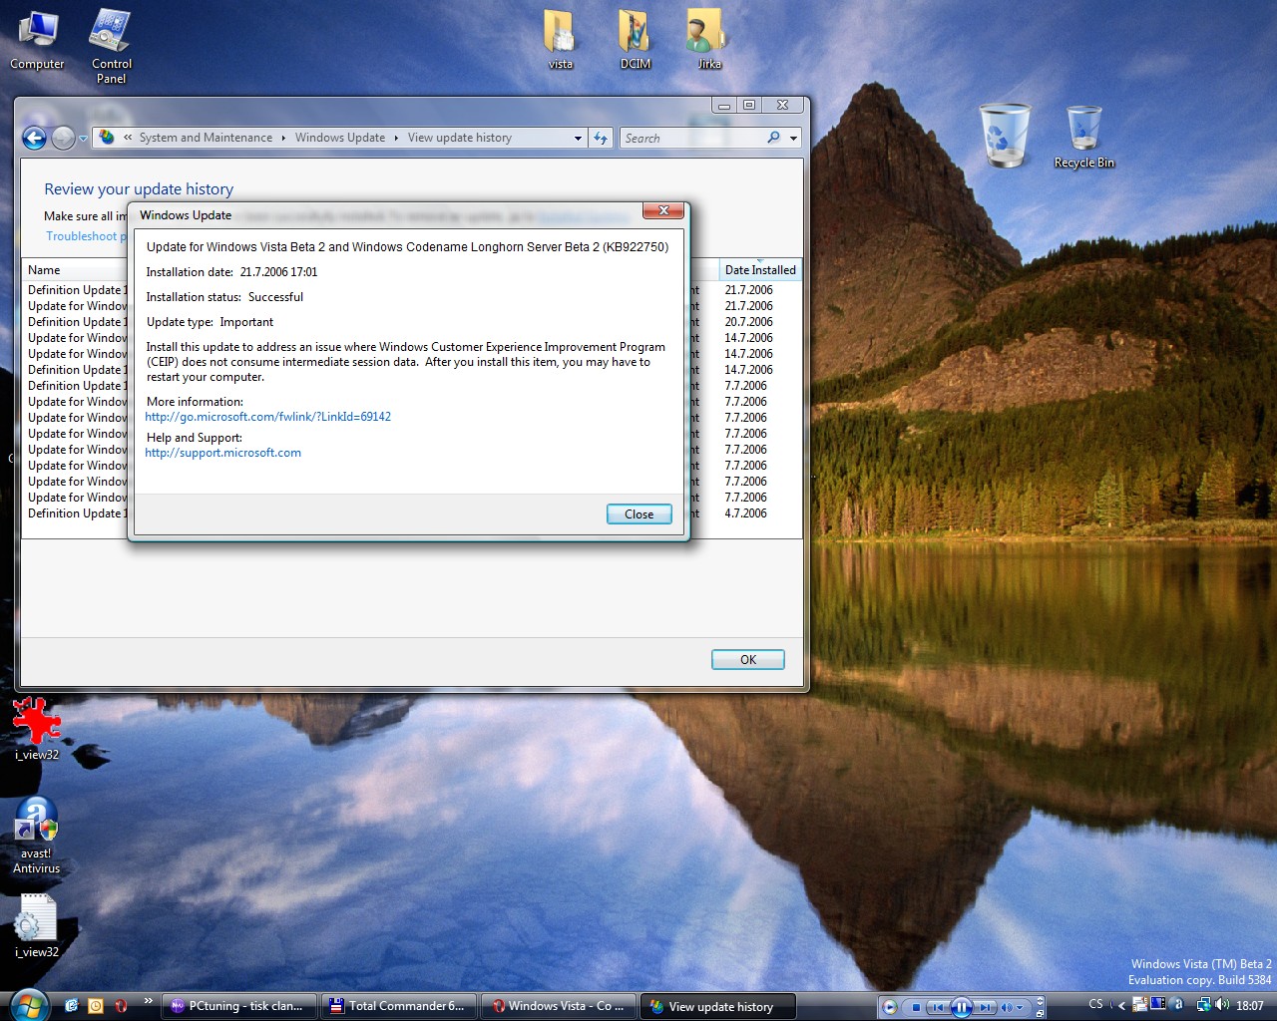Click the breadcrumb double-chevron overflow
1277x1021 pixels.
128,138
